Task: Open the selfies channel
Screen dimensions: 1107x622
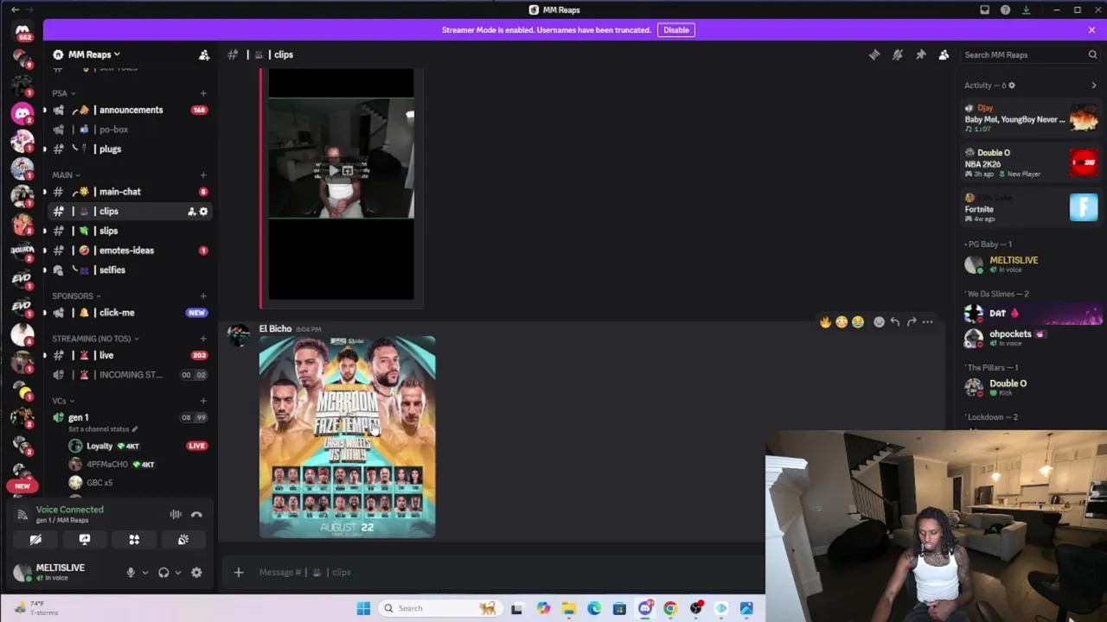Action: click(x=130, y=270)
